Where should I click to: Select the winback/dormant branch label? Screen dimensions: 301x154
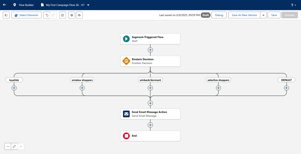150,80
